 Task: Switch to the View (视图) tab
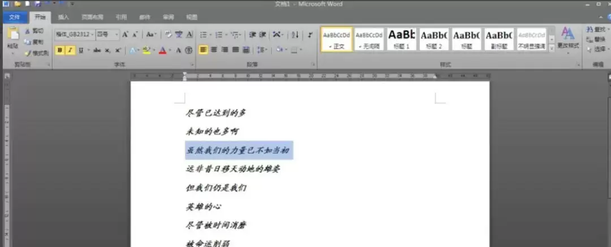tap(192, 17)
